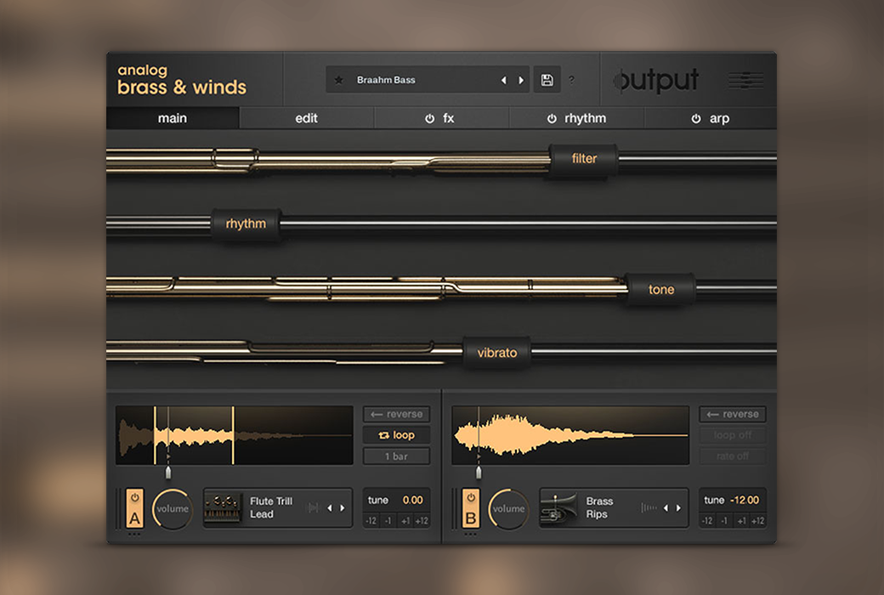
Task: Toggle loop off for layer B
Action: click(x=733, y=435)
